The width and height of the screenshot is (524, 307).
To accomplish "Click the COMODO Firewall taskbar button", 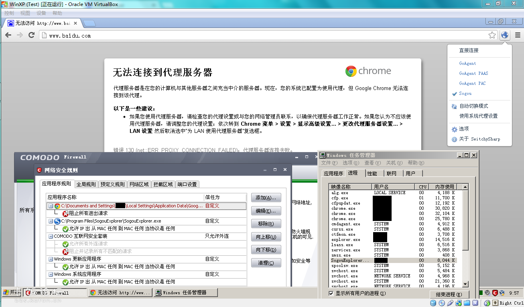I will point(55,293).
